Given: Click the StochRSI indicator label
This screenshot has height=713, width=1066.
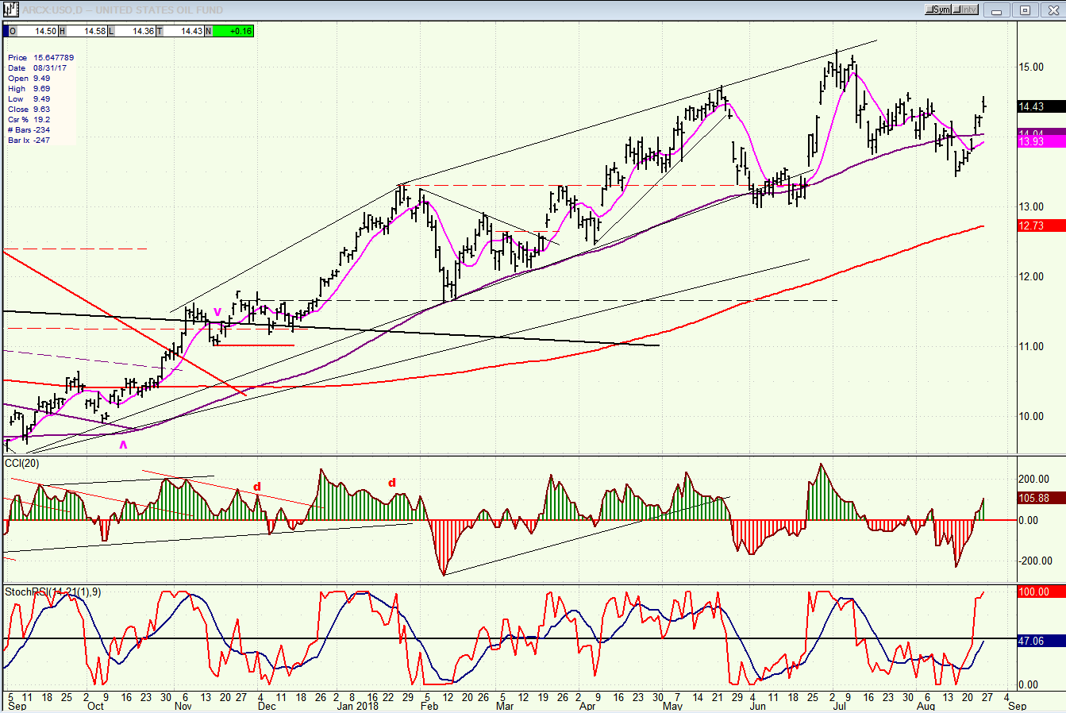Looking at the screenshot, I should pos(52,592).
